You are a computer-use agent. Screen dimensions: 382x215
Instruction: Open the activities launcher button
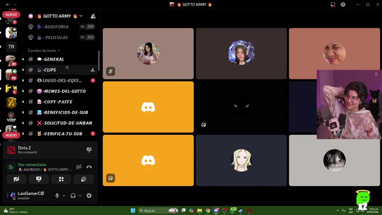pos(61,179)
